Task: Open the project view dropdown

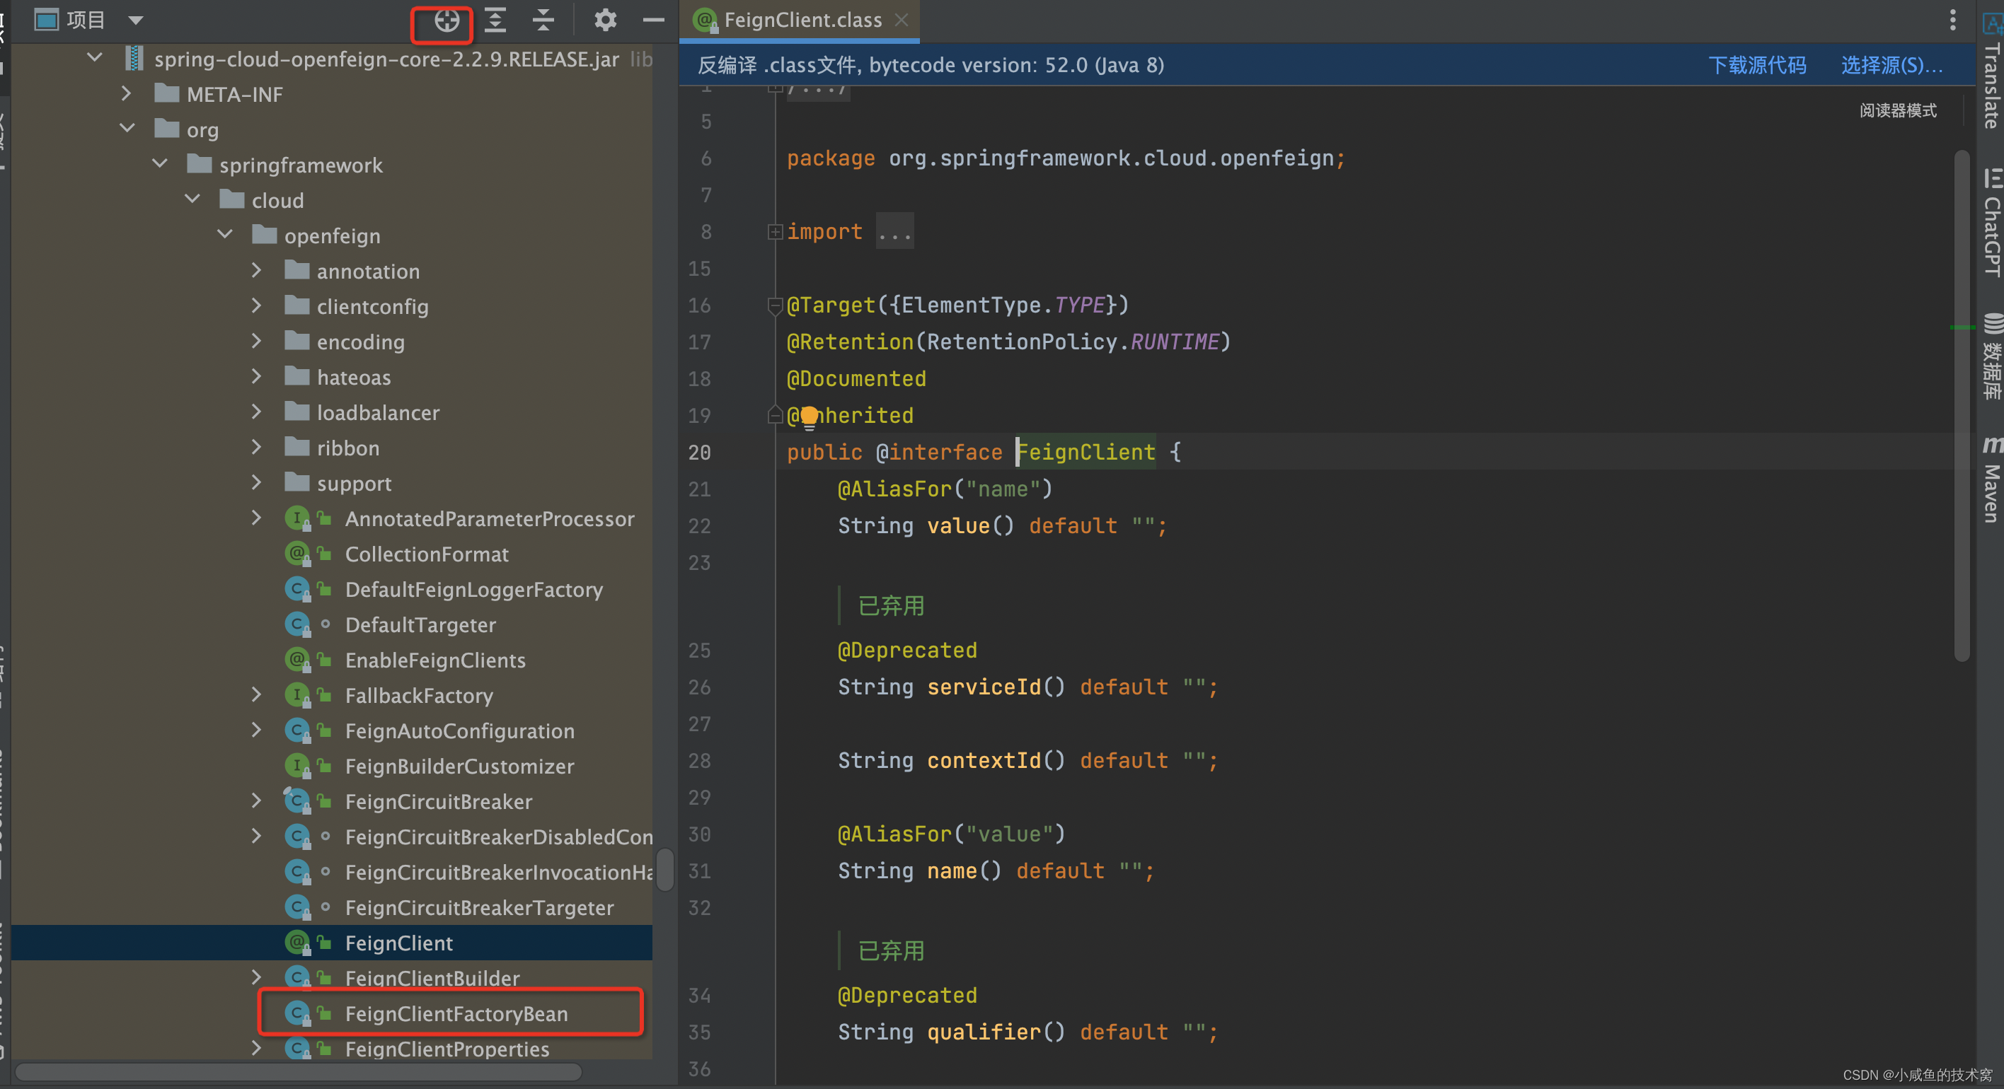Action: (136, 21)
